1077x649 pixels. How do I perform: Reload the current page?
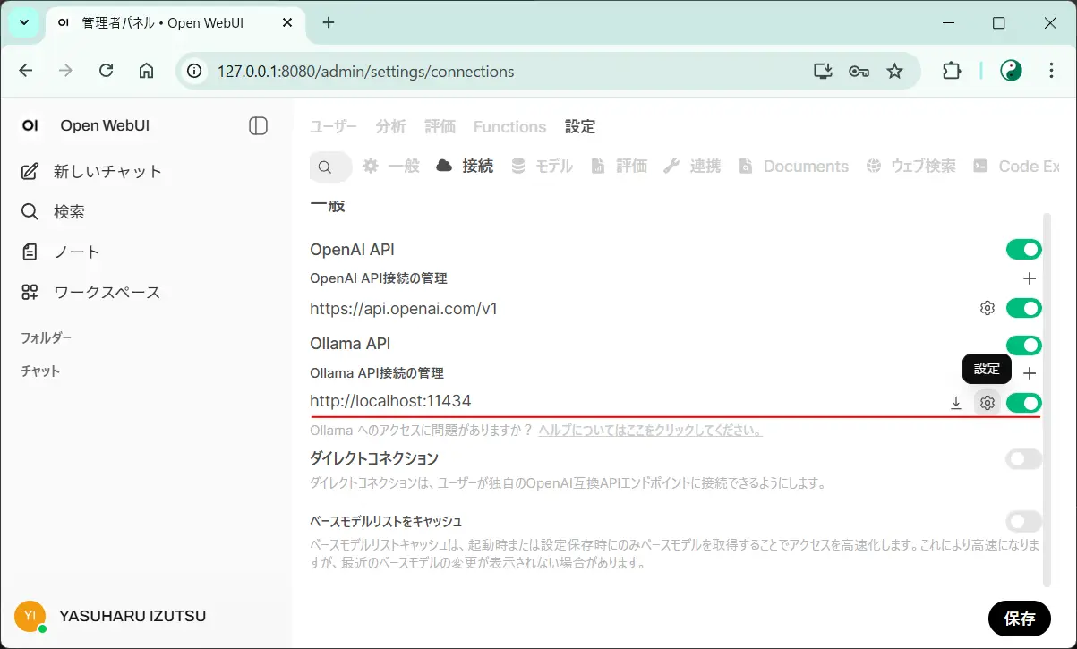tap(106, 71)
